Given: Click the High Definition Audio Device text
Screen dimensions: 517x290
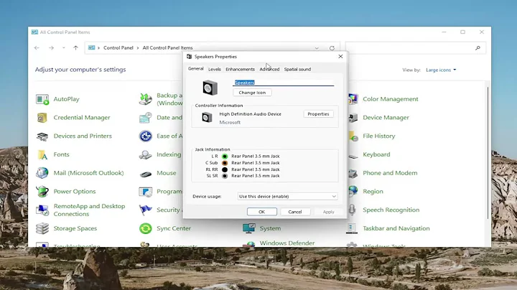Looking at the screenshot, I should click(251, 114).
